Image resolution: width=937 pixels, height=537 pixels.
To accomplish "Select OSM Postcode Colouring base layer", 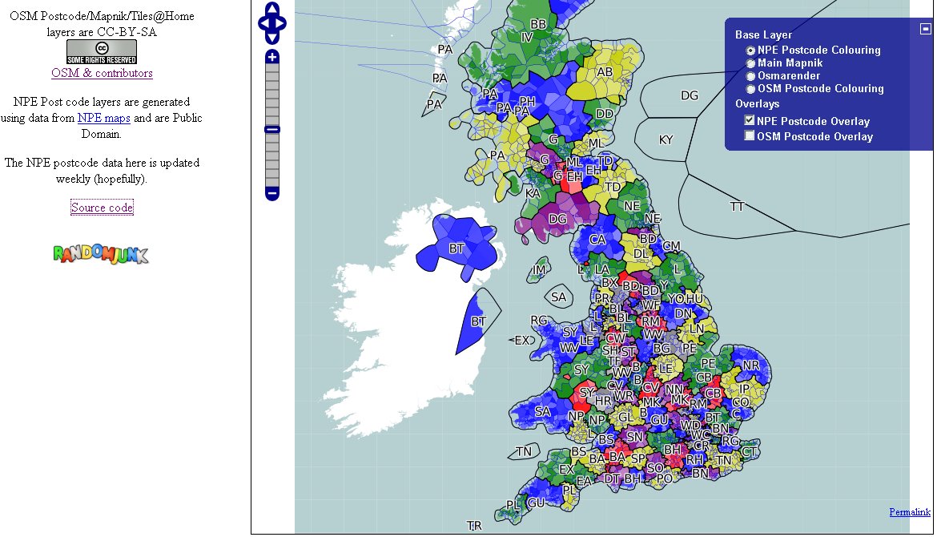I will coord(750,89).
